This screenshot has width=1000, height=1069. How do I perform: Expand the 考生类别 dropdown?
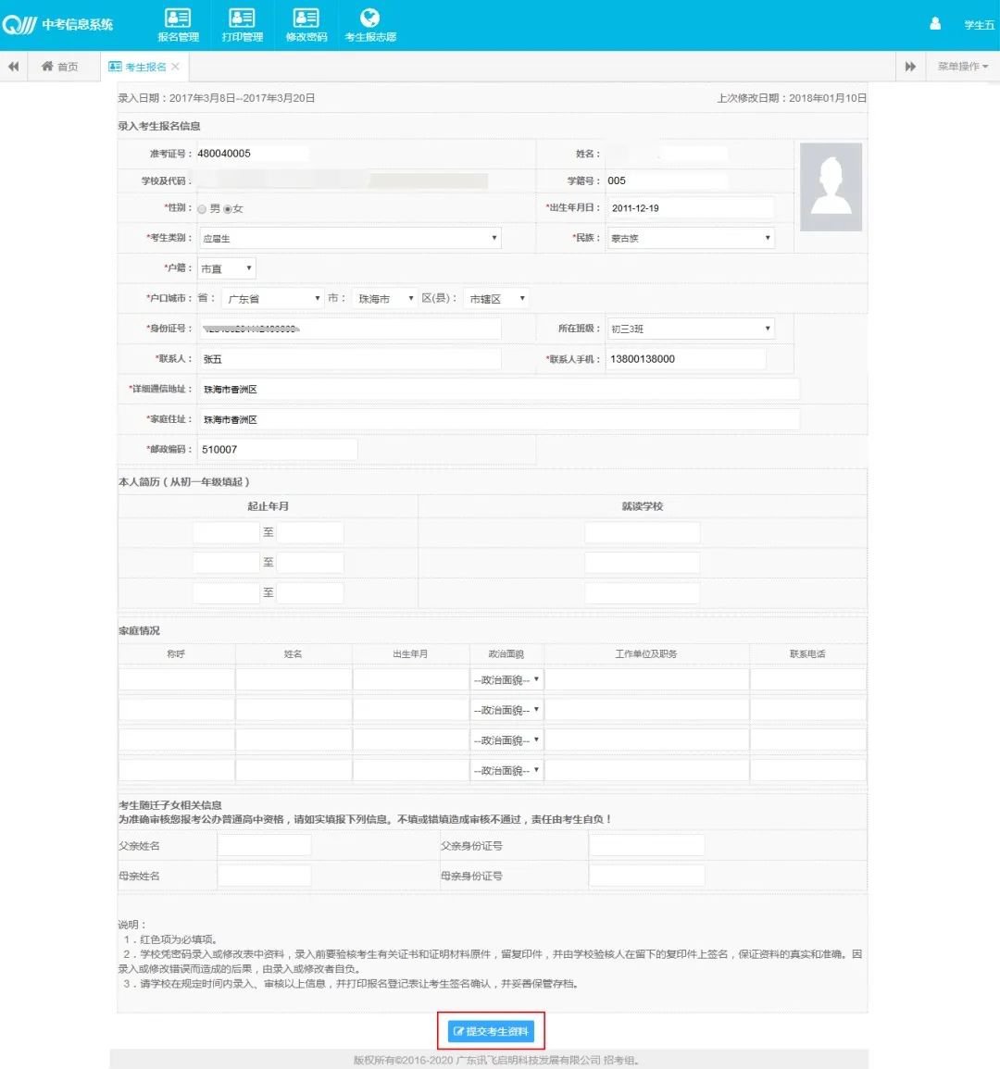point(351,238)
